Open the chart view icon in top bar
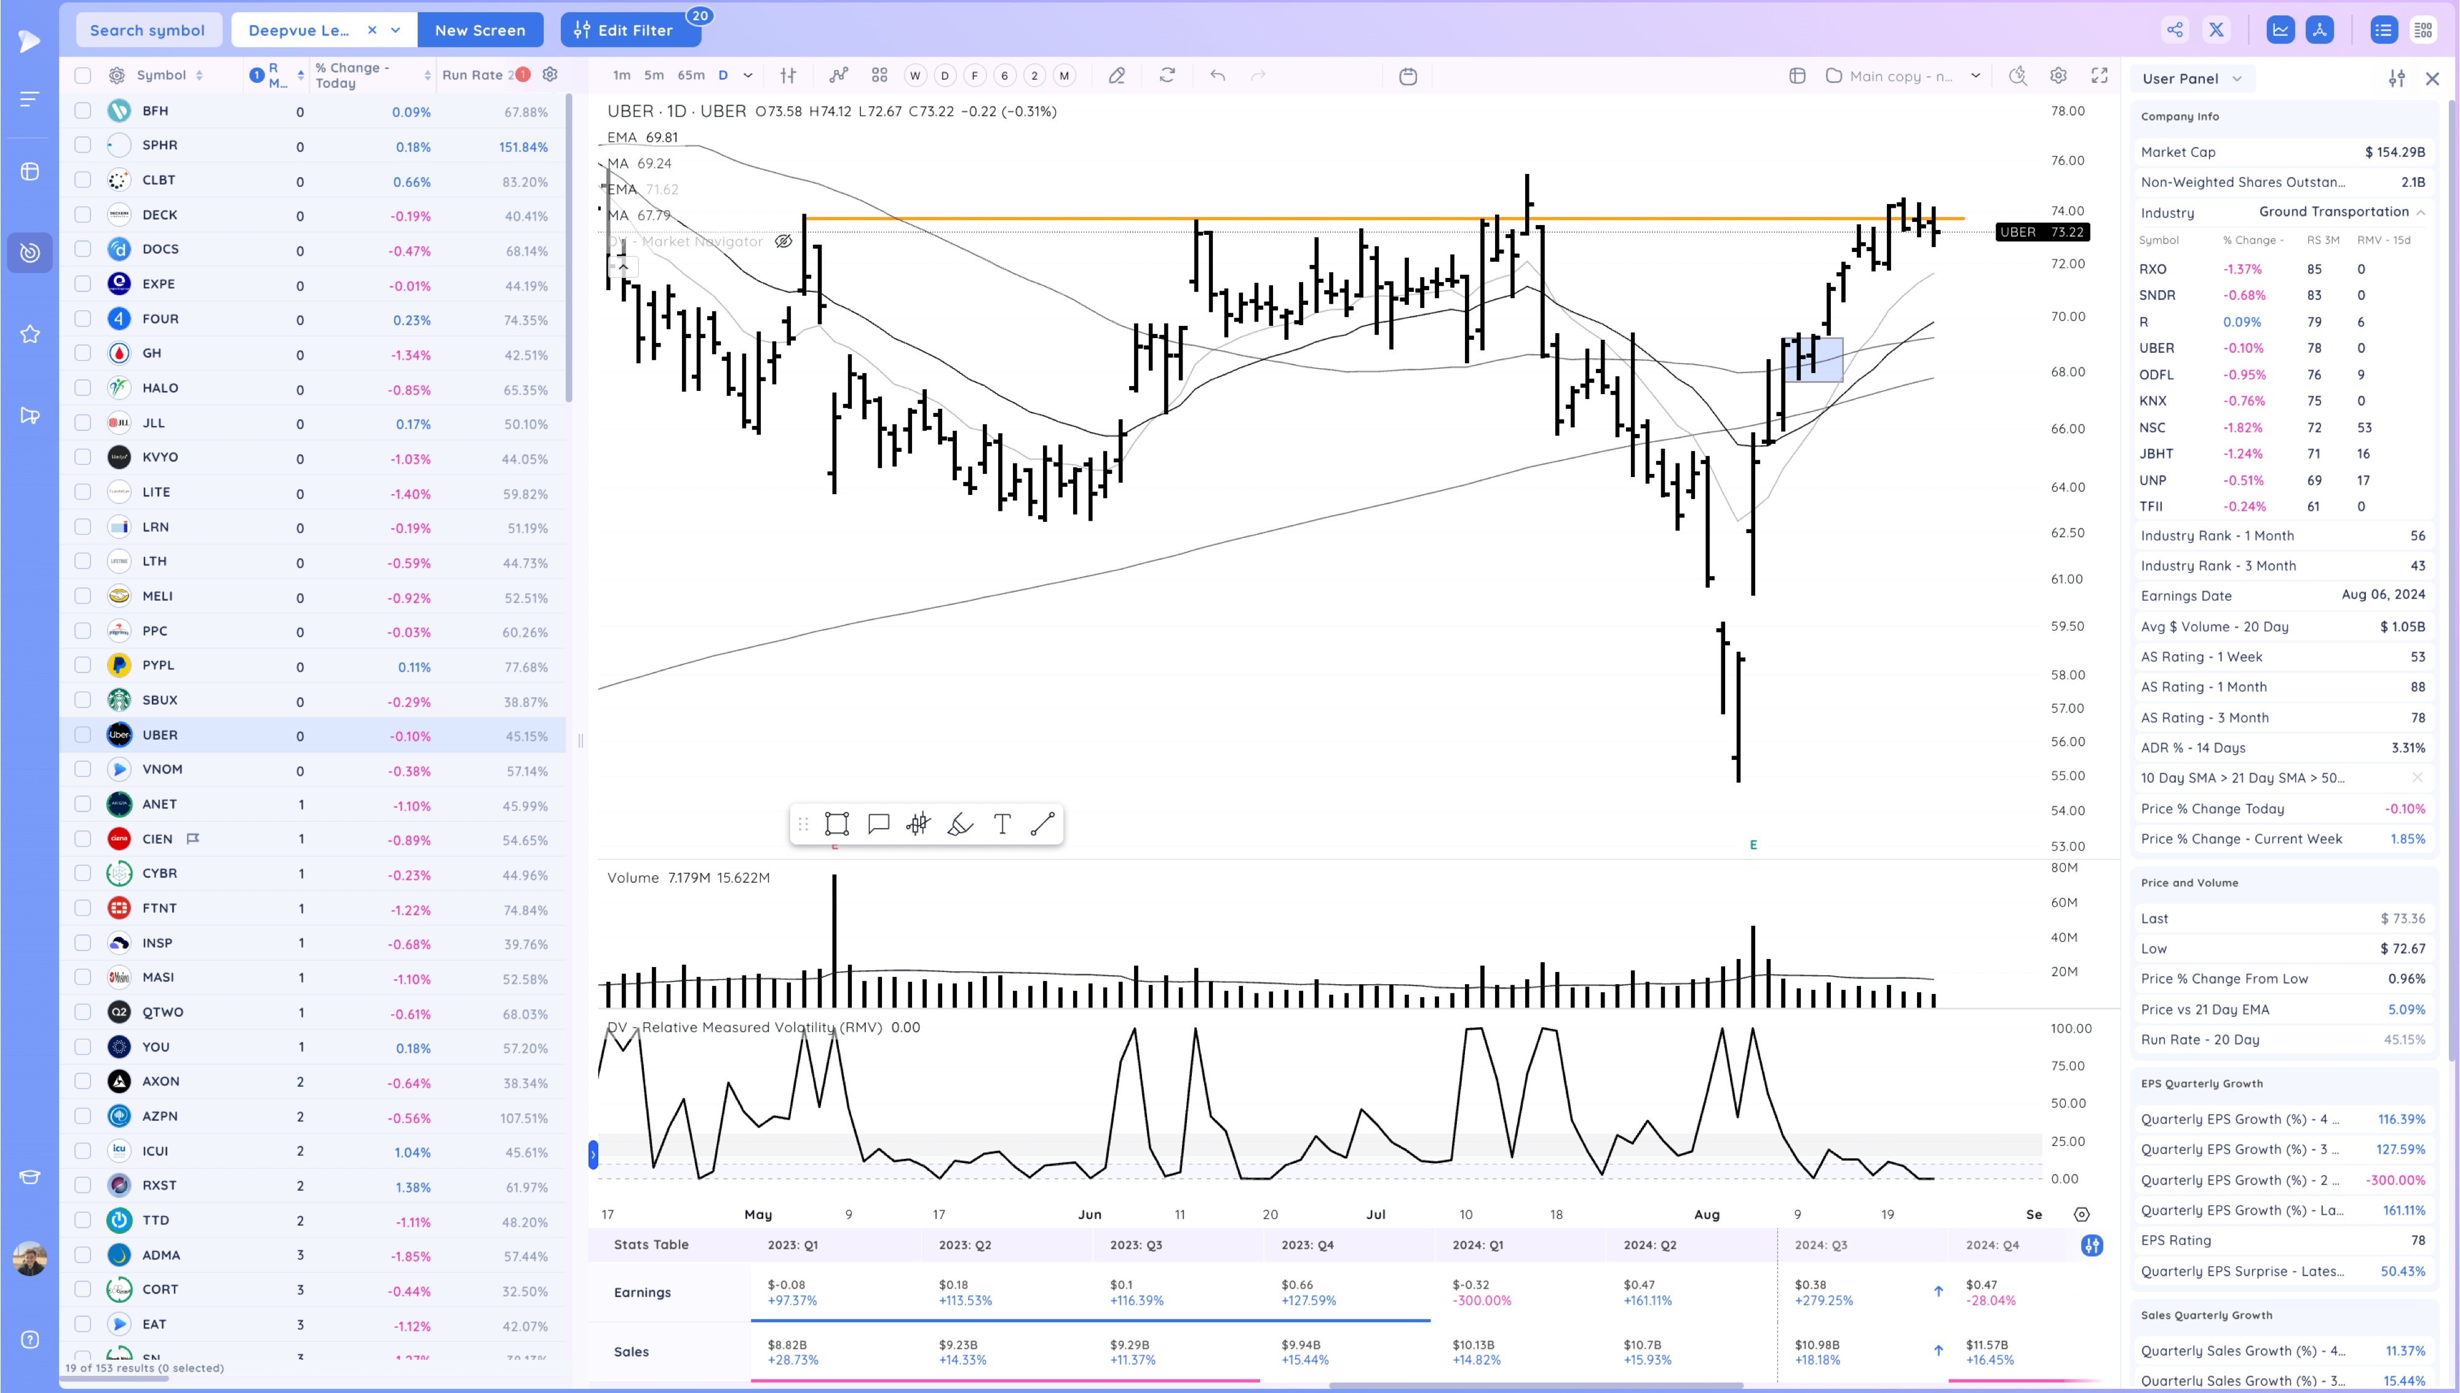The image size is (2460, 1393). (2280, 30)
